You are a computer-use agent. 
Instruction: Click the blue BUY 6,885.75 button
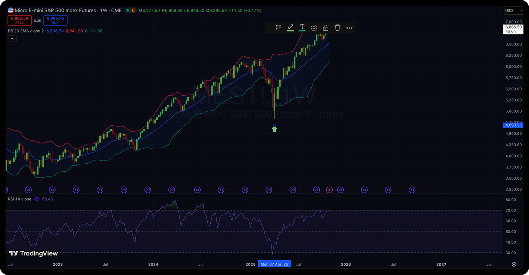point(55,20)
